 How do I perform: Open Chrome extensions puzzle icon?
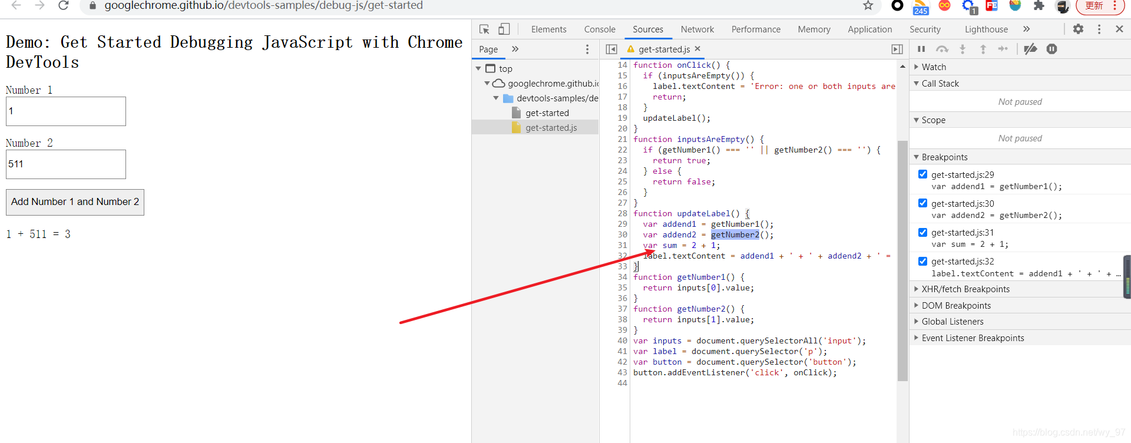1039,6
